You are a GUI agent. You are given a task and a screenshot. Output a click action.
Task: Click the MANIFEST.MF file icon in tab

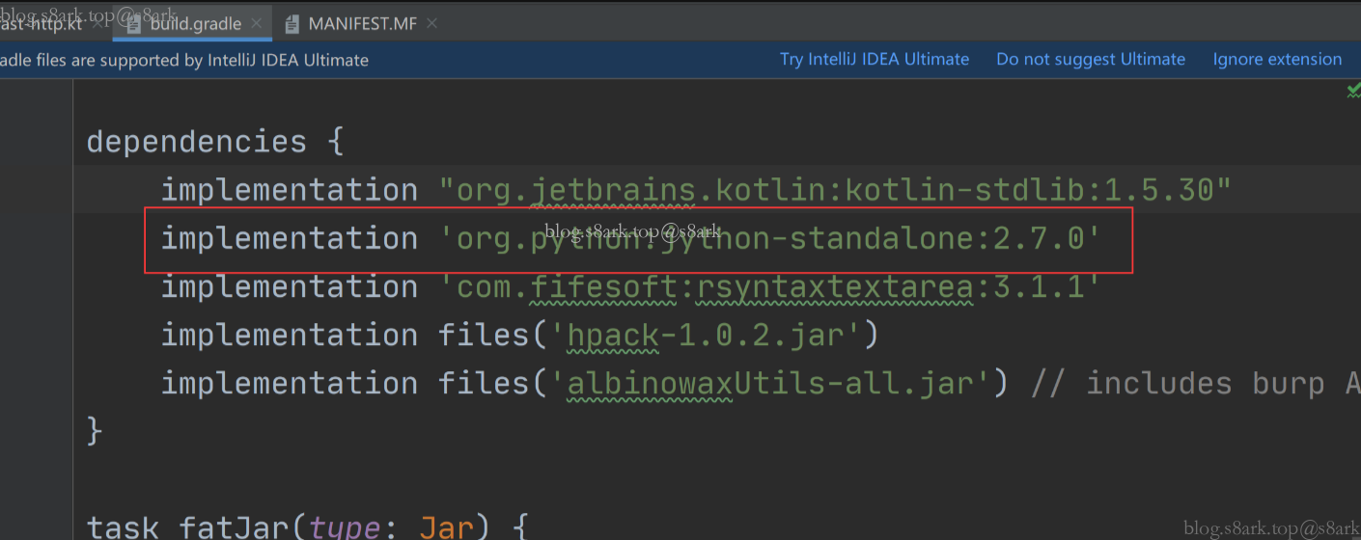(x=292, y=23)
